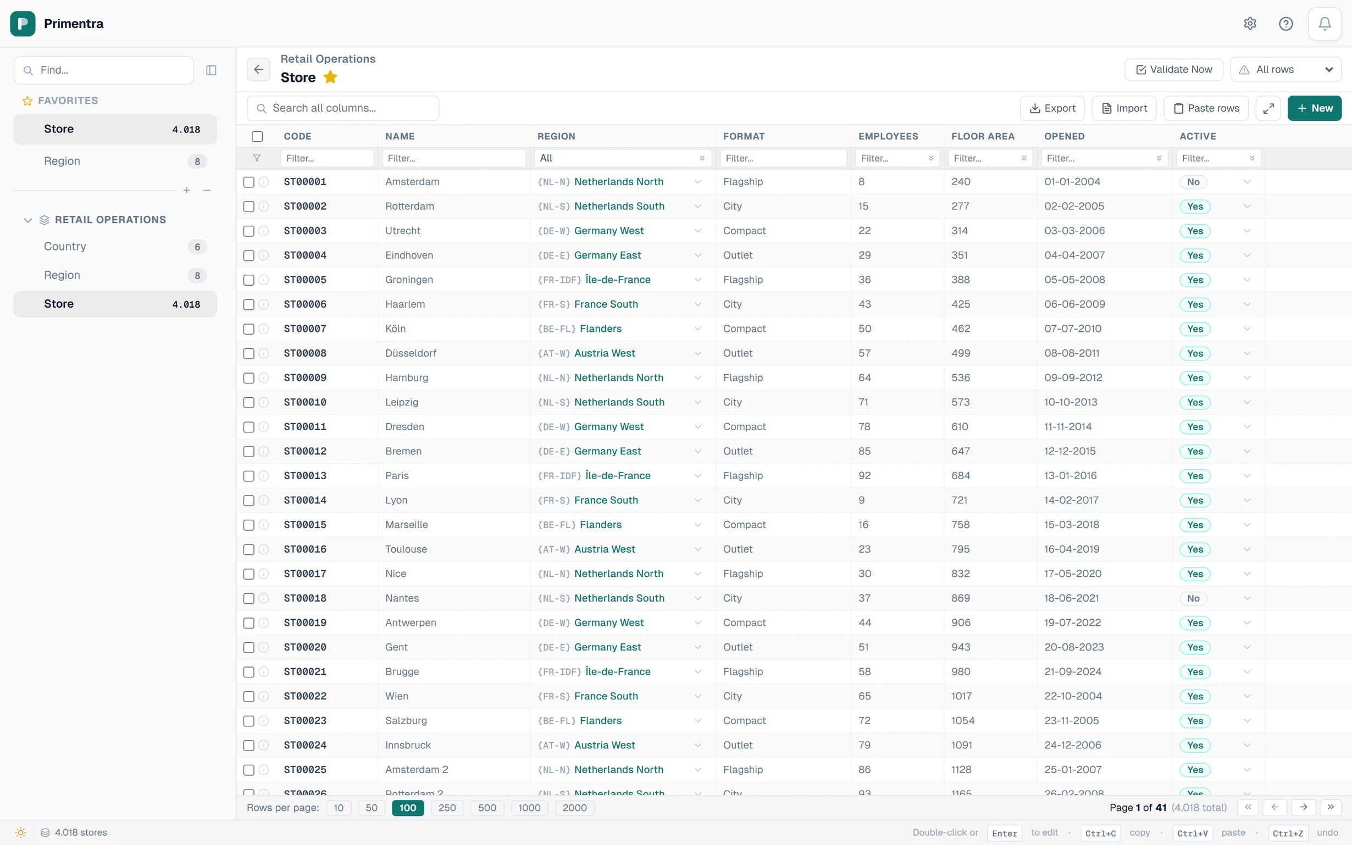Click the database icon in status bar
Viewport: 1352px width, 845px height.
(x=45, y=832)
